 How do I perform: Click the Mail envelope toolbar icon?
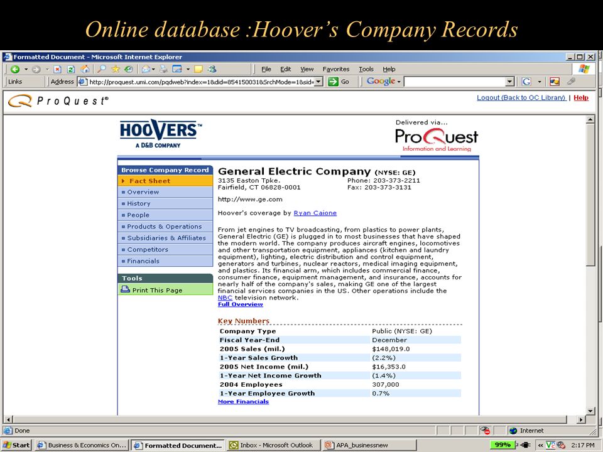pos(146,69)
